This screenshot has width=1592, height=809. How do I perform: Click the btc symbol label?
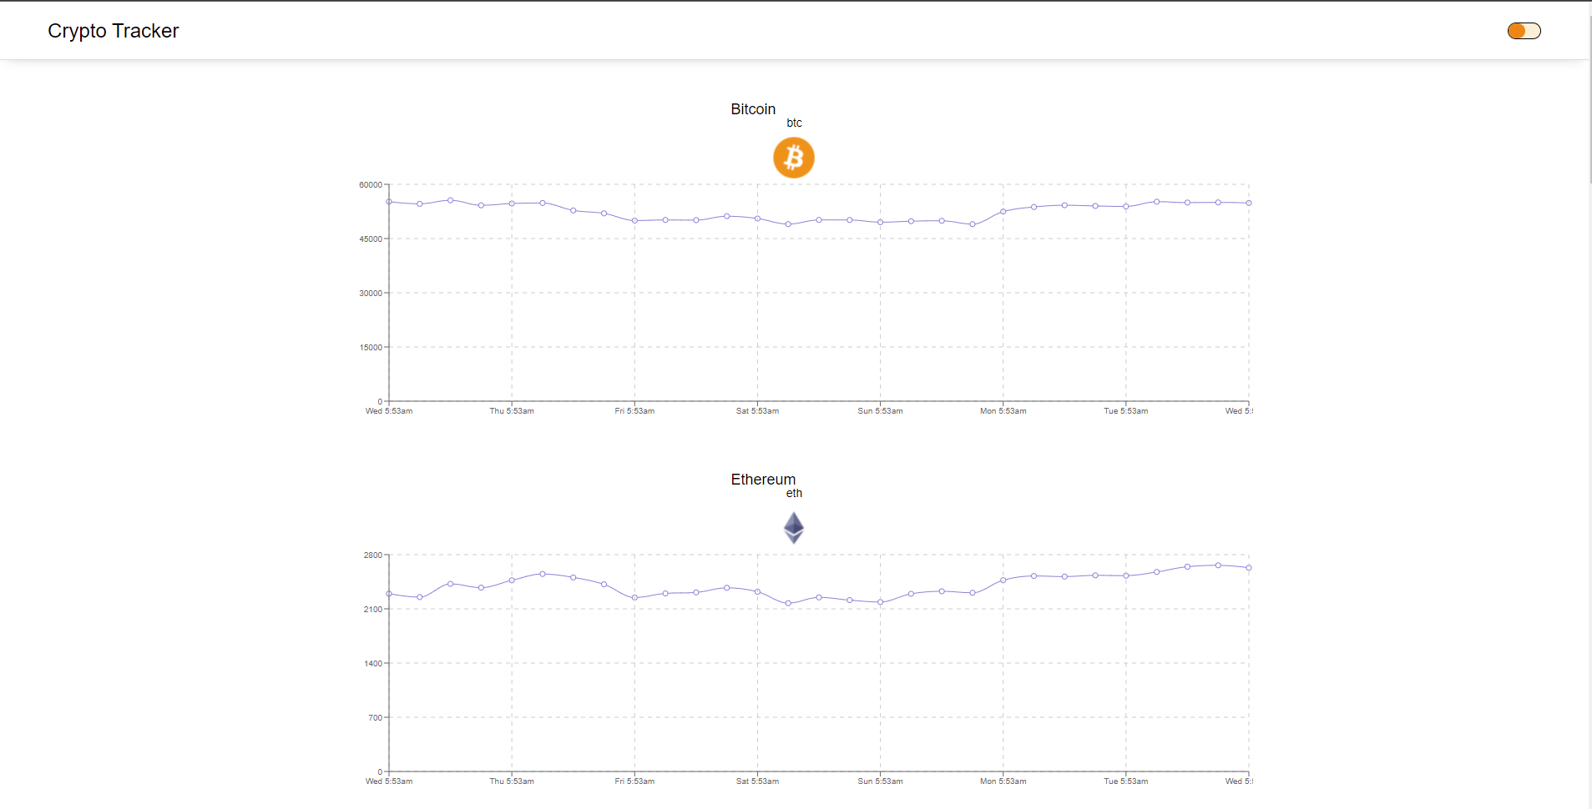[x=794, y=123]
